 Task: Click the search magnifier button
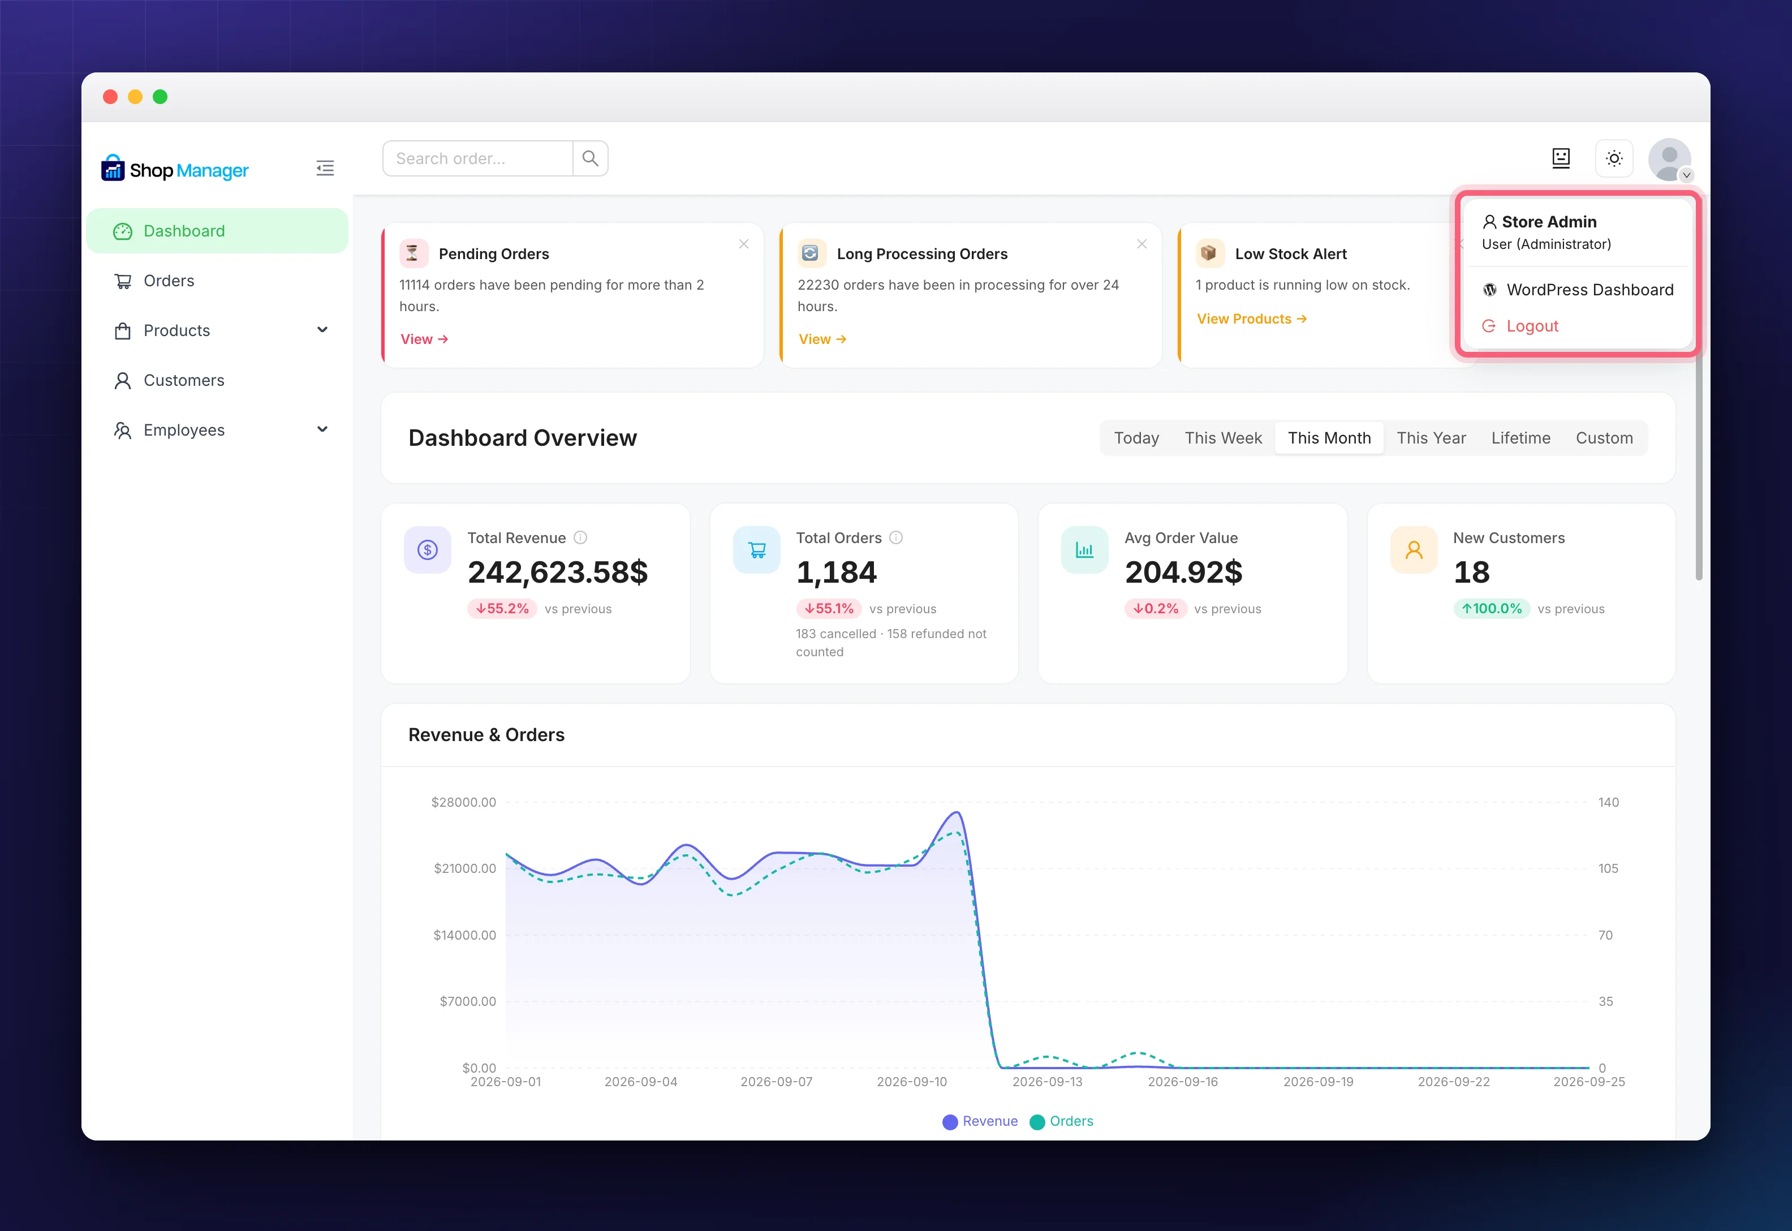click(x=591, y=158)
